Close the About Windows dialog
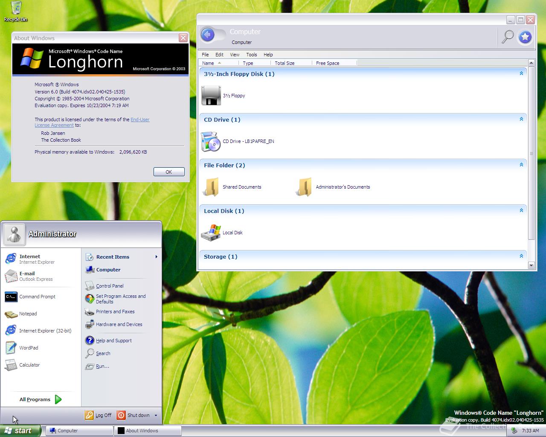The width and height of the screenshot is (546, 437). click(183, 38)
